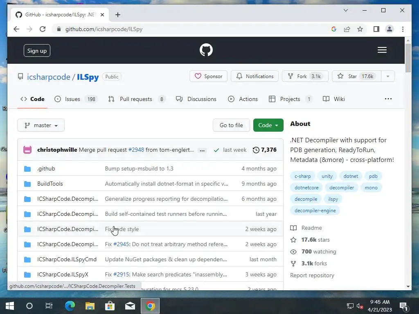The image size is (419, 314).
Task: Star the ILSpy repository
Action: (x=357, y=76)
